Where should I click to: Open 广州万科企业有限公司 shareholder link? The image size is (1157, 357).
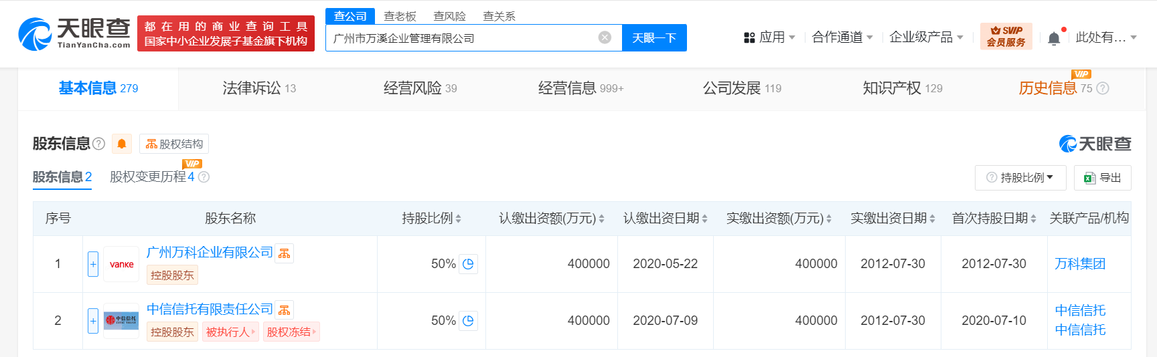click(x=210, y=253)
